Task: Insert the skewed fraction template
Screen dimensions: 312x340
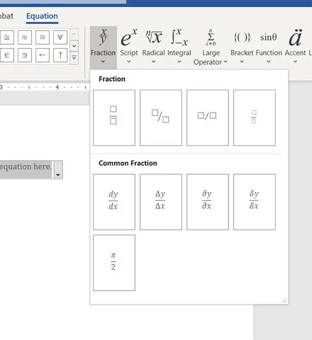Action: pyautogui.click(x=161, y=118)
